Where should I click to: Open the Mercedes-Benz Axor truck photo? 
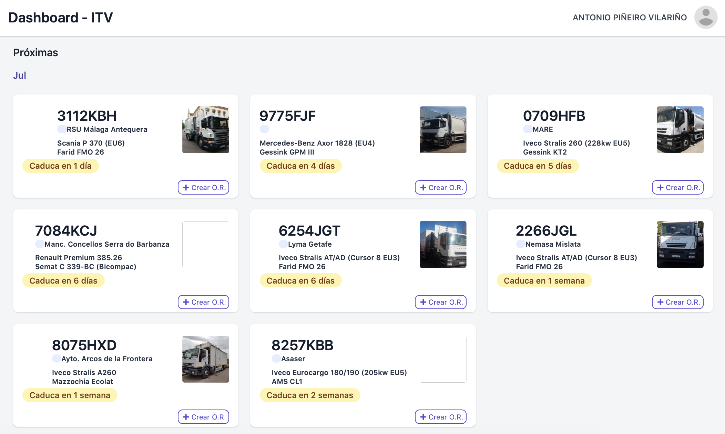click(x=443, y=130)
